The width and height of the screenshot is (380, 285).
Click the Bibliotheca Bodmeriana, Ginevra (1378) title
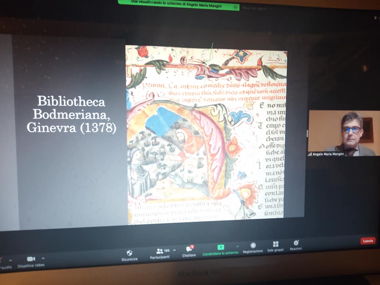coord(71,114)
